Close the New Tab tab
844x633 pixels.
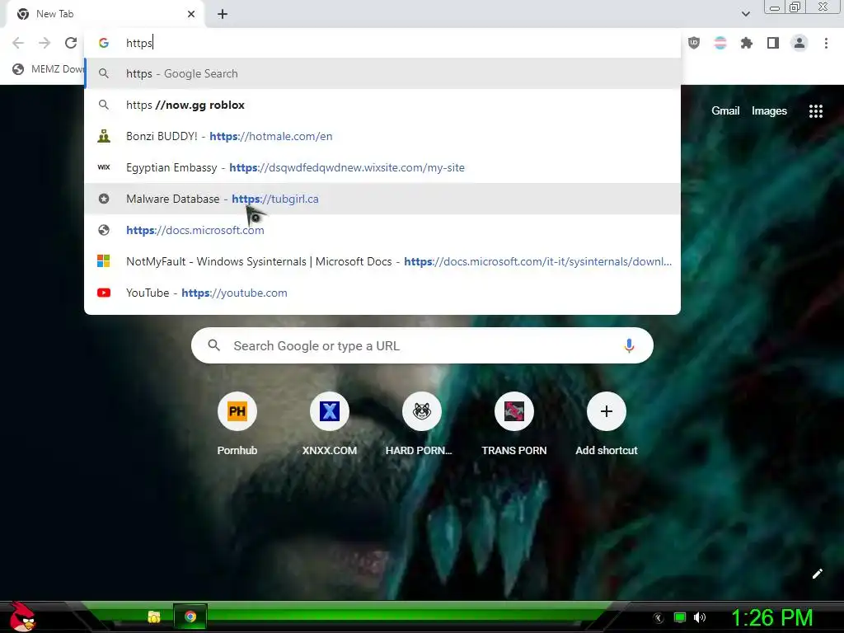191,14
